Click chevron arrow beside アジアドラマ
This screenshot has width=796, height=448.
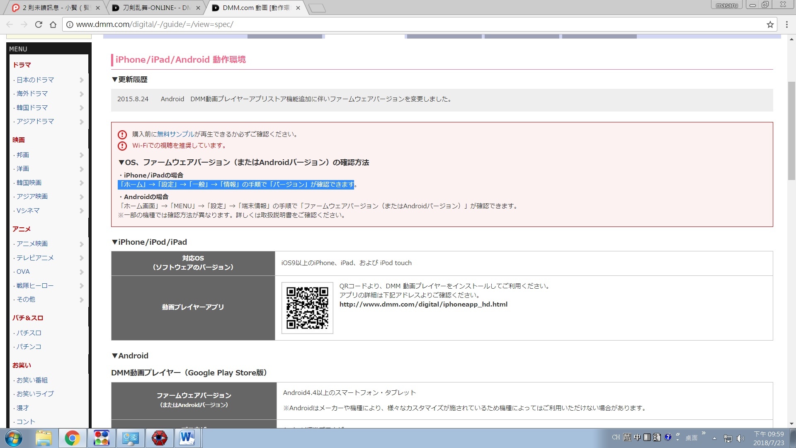coord(82,122)
